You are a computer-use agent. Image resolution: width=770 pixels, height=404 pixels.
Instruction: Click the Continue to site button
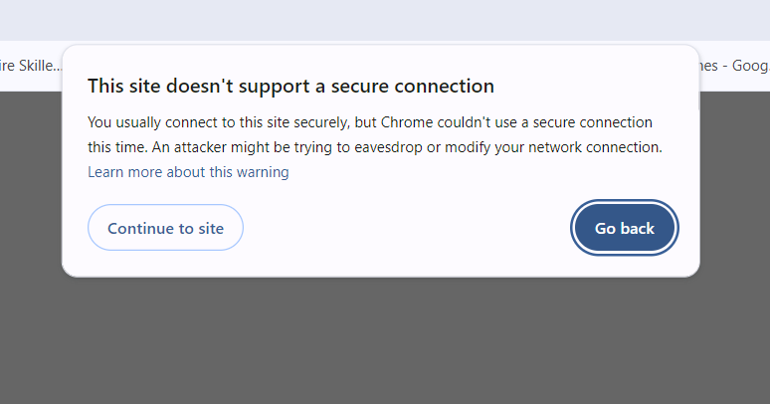point(165,228)
